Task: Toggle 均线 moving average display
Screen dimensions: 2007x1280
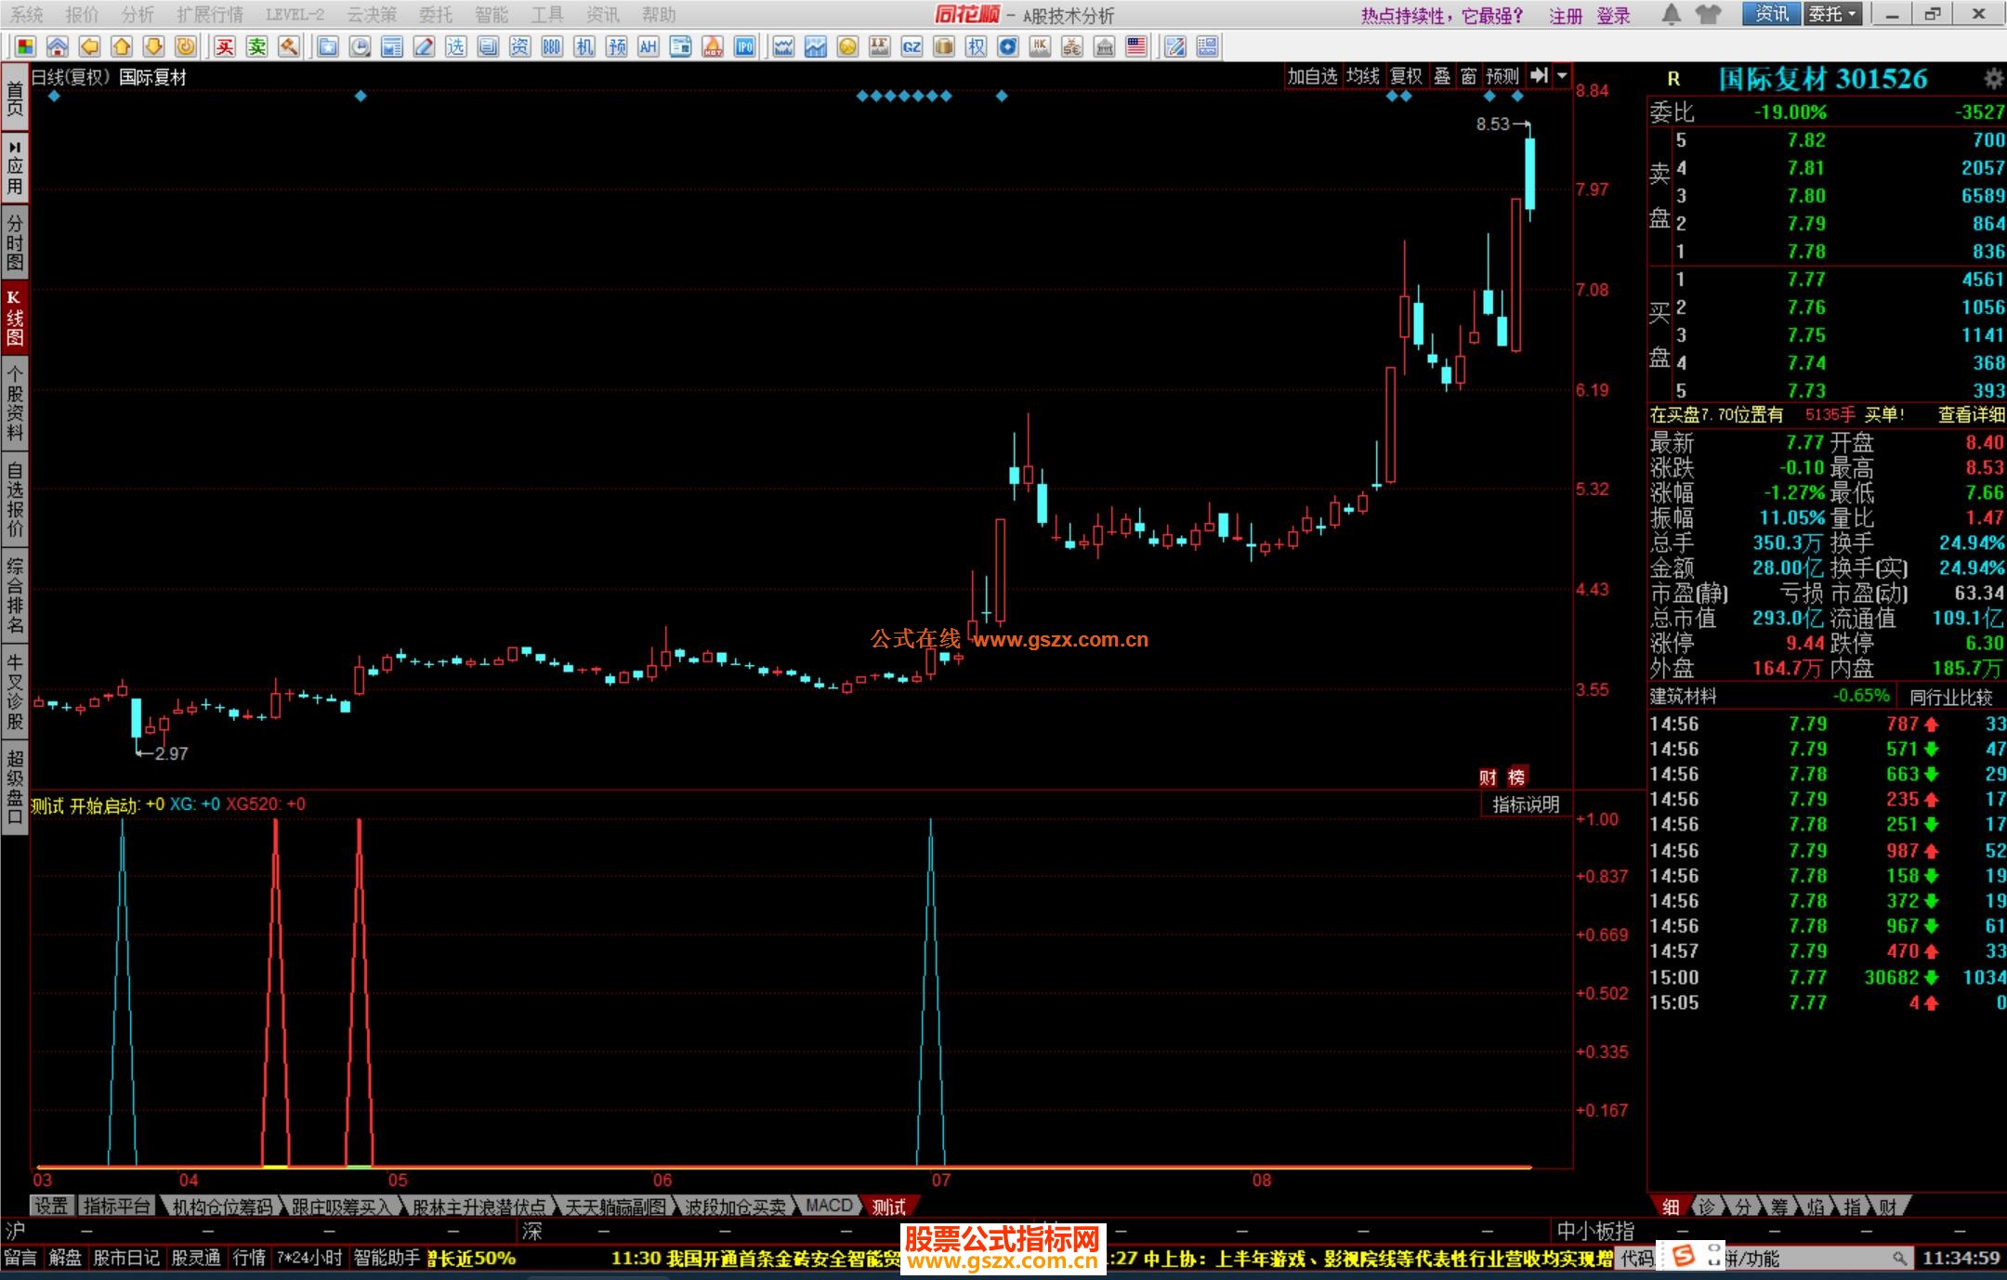Action: [x=1363, y=76]
